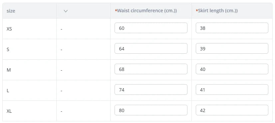Select the S waist circumference input

point(151,48)
